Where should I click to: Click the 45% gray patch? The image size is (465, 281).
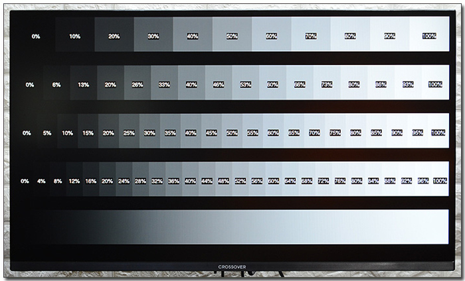[x=211, y=131]
